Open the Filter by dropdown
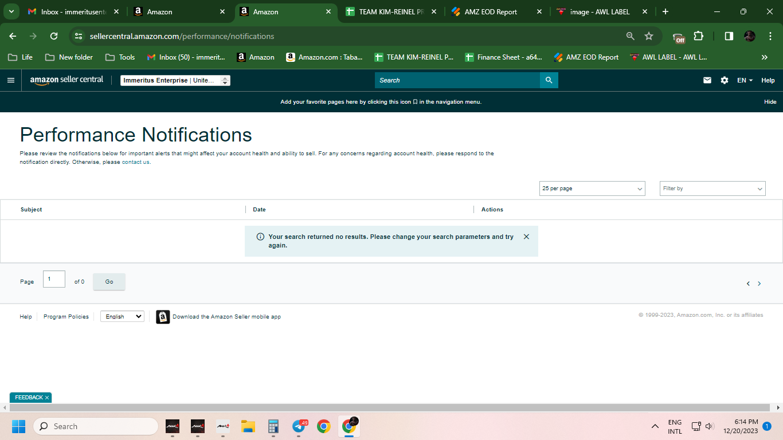The height and width of the screenshot is (440, 783). [x=712, y=188]
